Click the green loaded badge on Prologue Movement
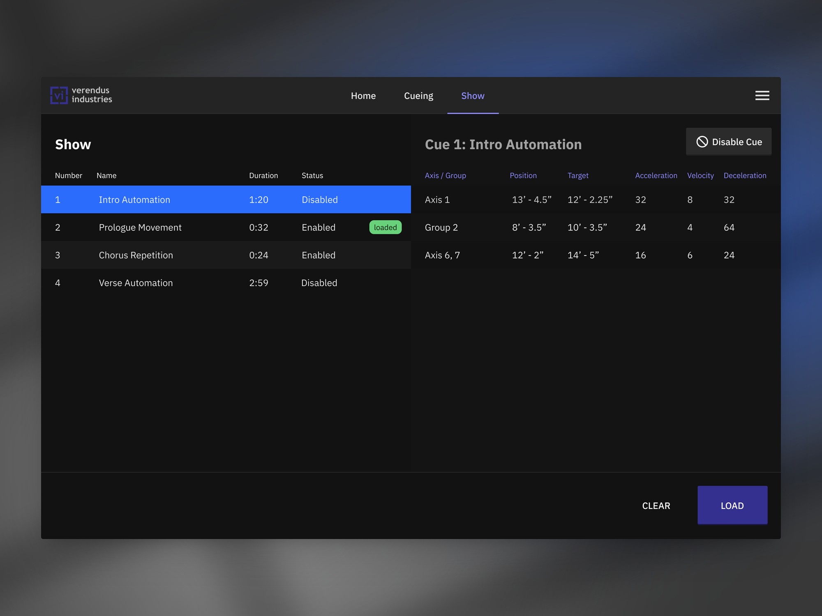The image size is (822, 616). [x=385, y=227]
